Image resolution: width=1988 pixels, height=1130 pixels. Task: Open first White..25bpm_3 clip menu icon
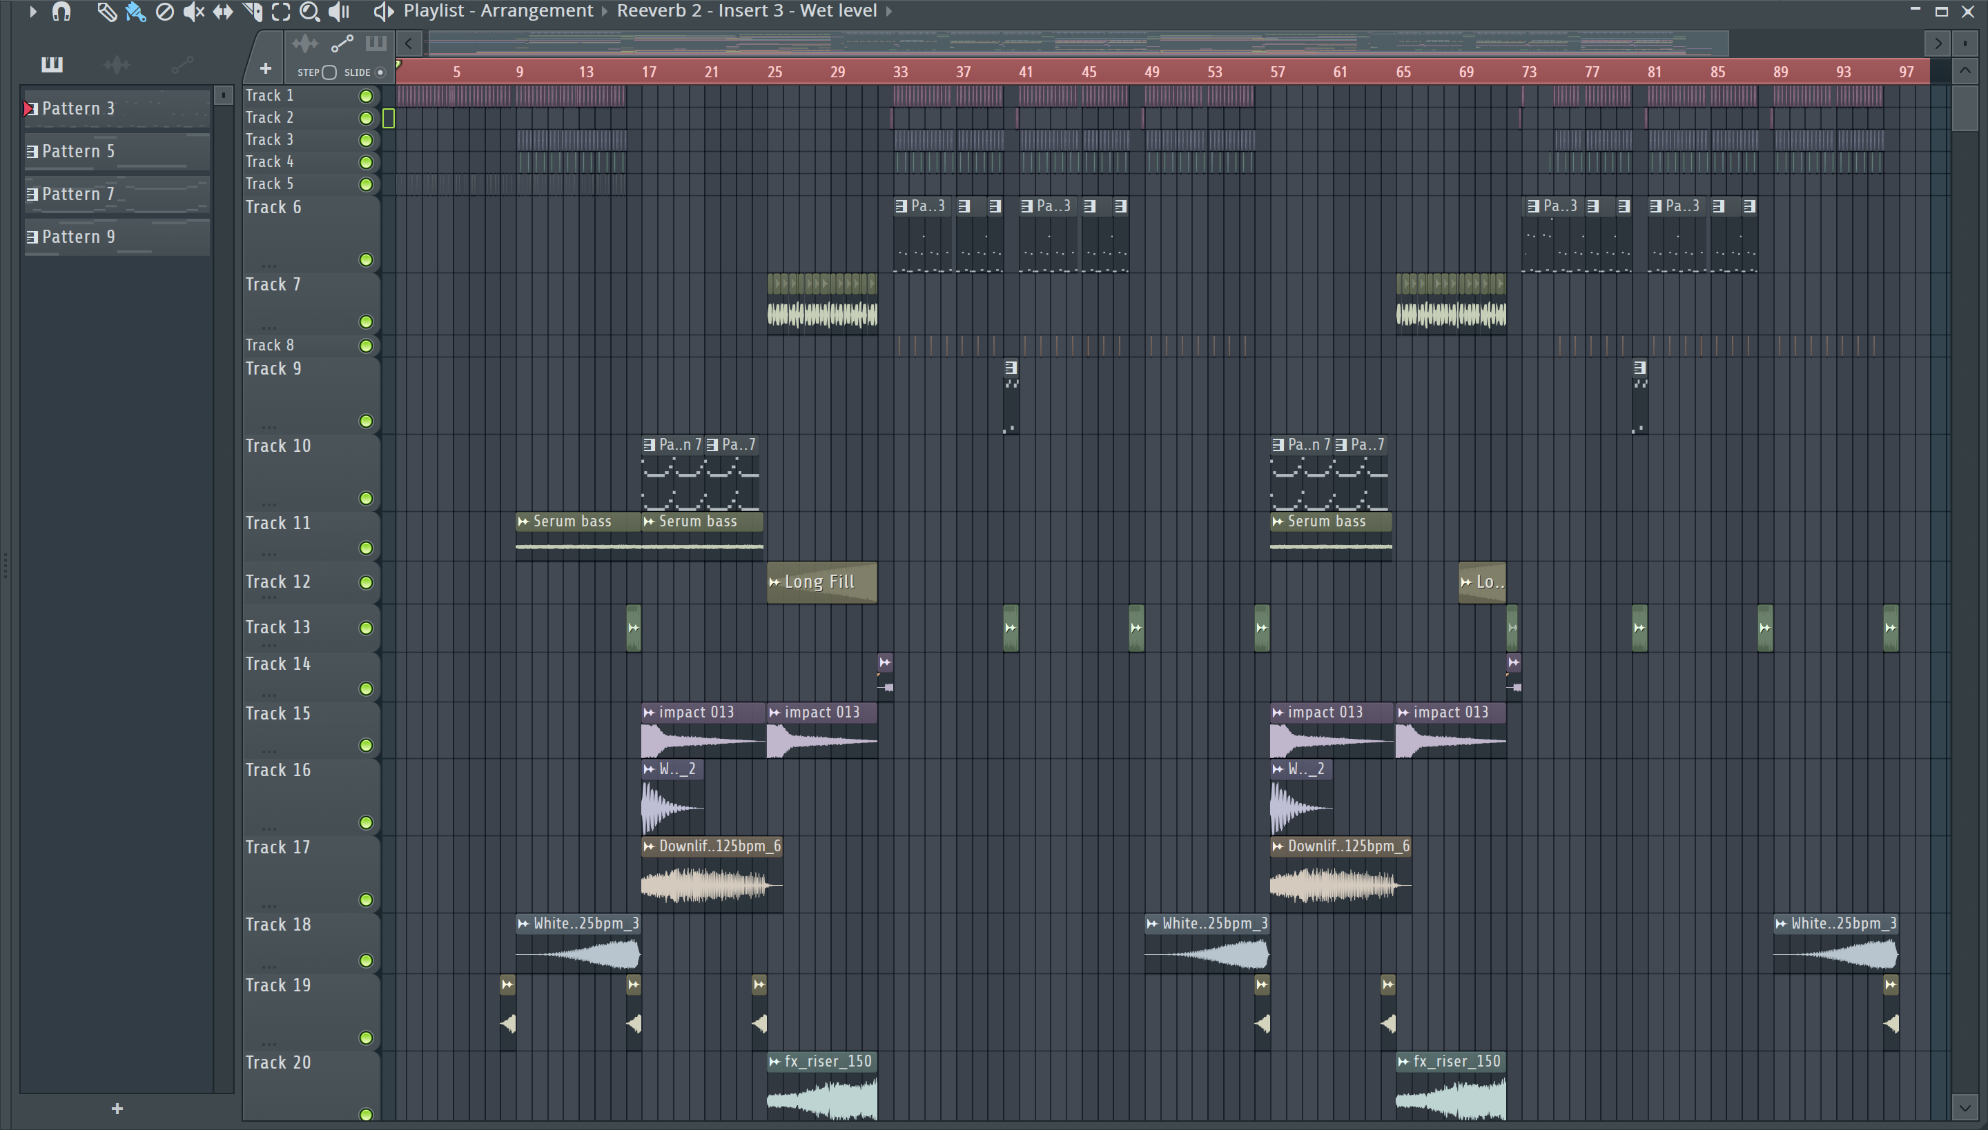pos(523,924)
